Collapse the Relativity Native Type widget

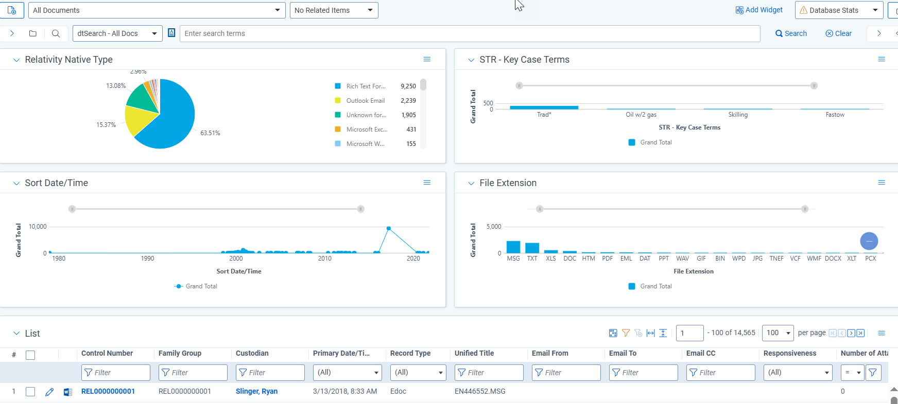(x=16, y=60)
